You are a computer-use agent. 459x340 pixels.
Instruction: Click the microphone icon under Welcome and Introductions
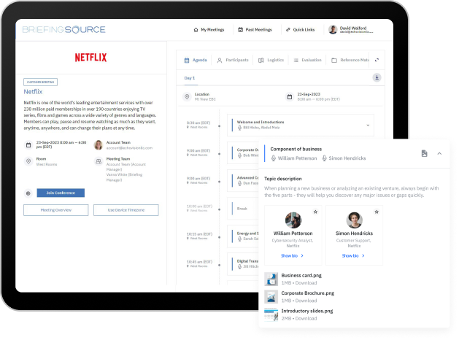[239, 128]
